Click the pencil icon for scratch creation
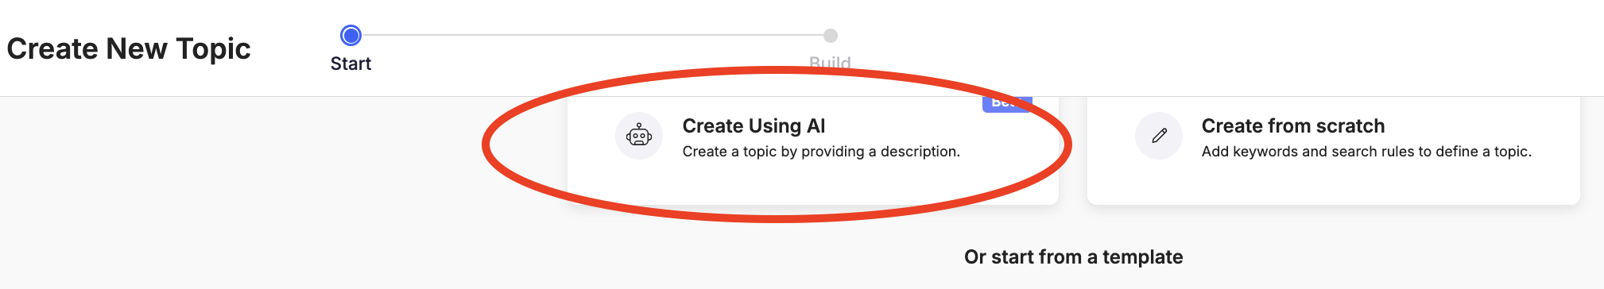This screenshot has height=289, width=1604. (x=1160, y=136)
